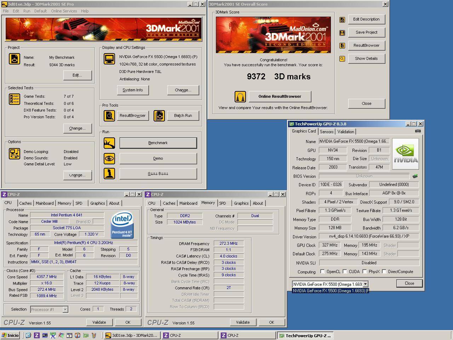This screenshot has height=340, width=453.
Task: Click the Core Speed value 4357.7 MHz
Action: pyautogui.click(x=47, y=277)
